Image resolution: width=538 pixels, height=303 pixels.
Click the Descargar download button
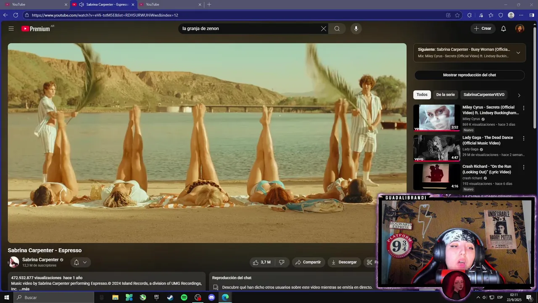[x=344, y=262]
